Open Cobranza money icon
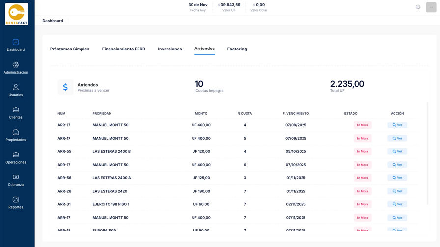Screen dimensions: 440x247 (x=16, y=177)
